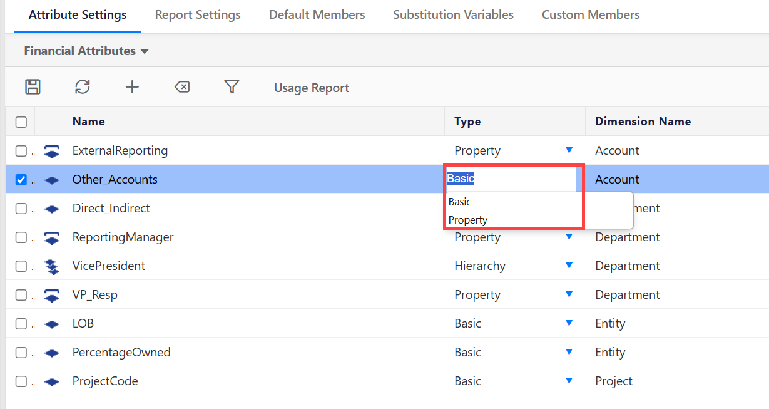Check the ProjectCode row checkbox
Viewport: 769px width, 409px height.
pos(21,381)
